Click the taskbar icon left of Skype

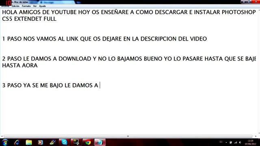[x=52, y=142]
